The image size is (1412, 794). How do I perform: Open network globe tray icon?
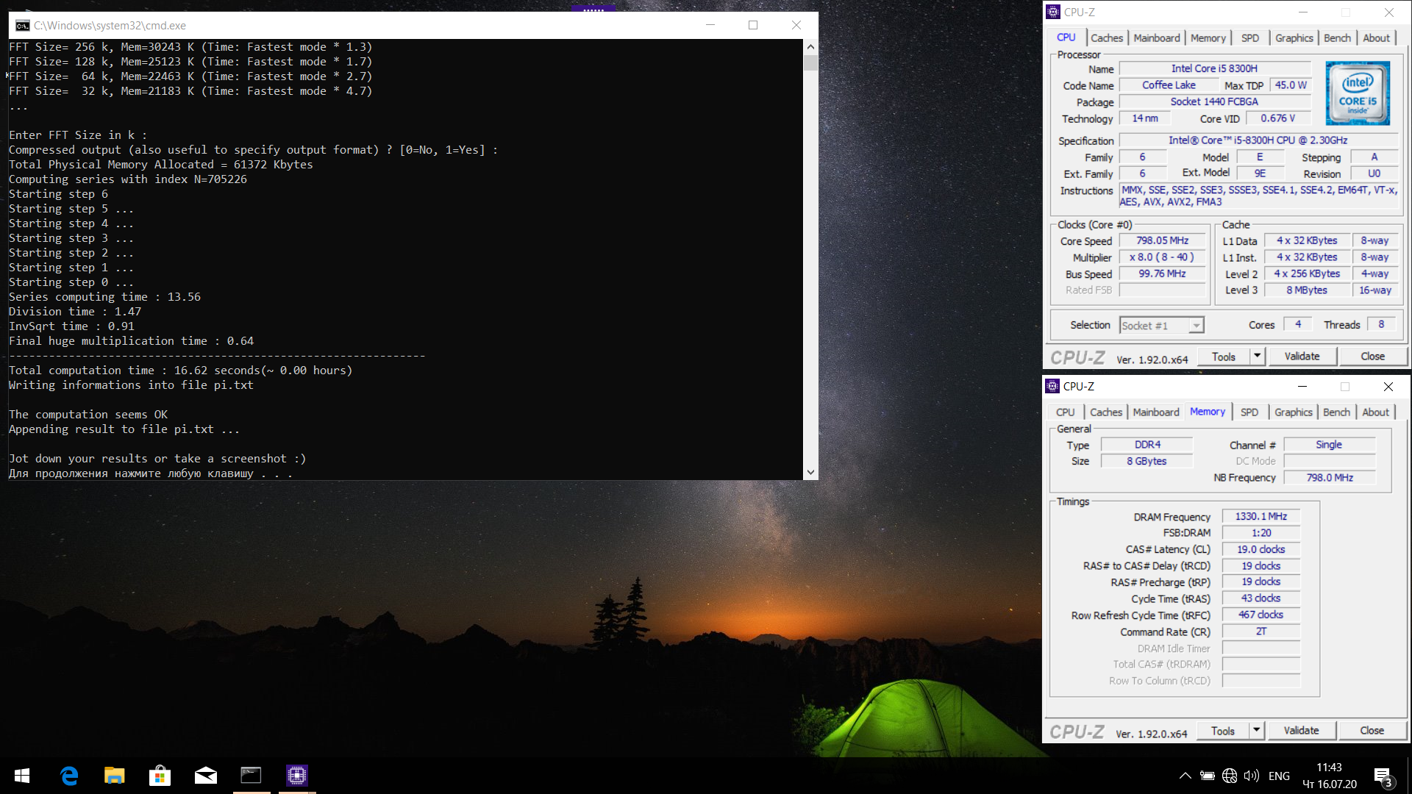coord(1229,776)
